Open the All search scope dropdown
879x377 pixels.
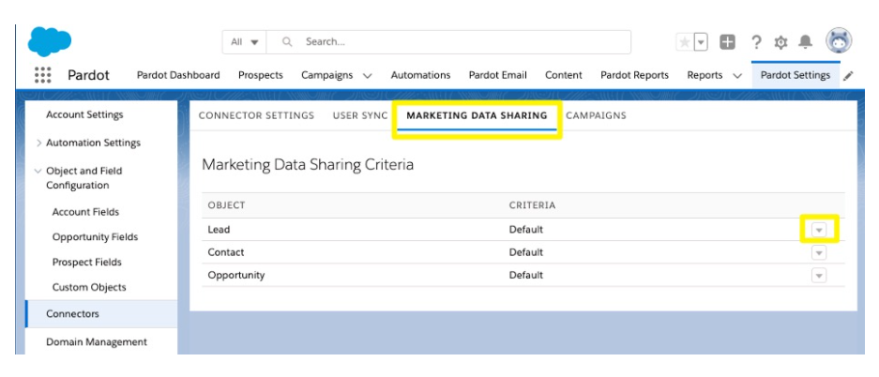tap(245, 42)
